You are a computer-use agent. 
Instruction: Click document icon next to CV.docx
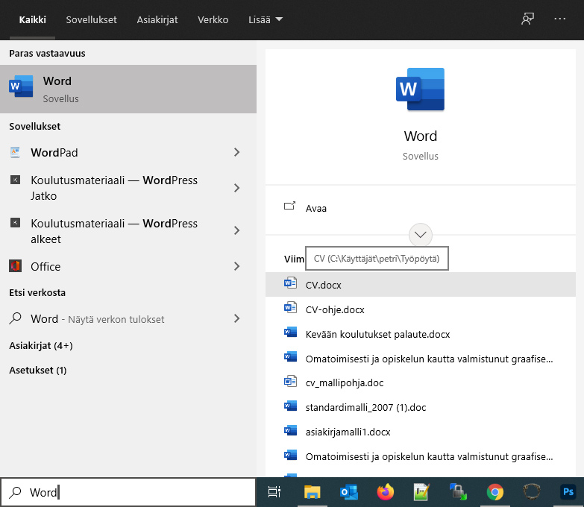pyautogui.click(x=290, y=283)
